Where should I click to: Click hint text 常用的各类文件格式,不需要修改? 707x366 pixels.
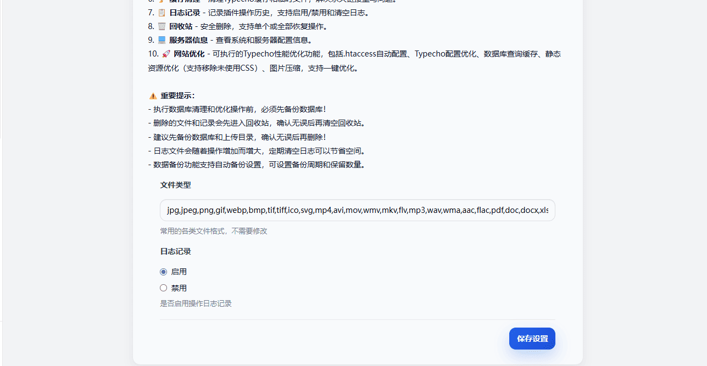[x=214, y=231]
